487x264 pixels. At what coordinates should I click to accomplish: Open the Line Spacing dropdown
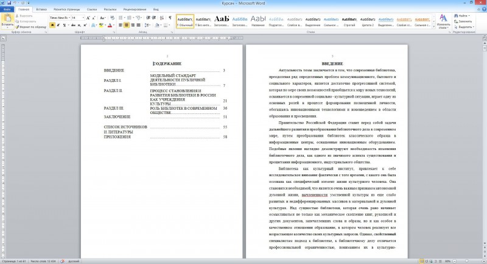click(x=147, y=25)
